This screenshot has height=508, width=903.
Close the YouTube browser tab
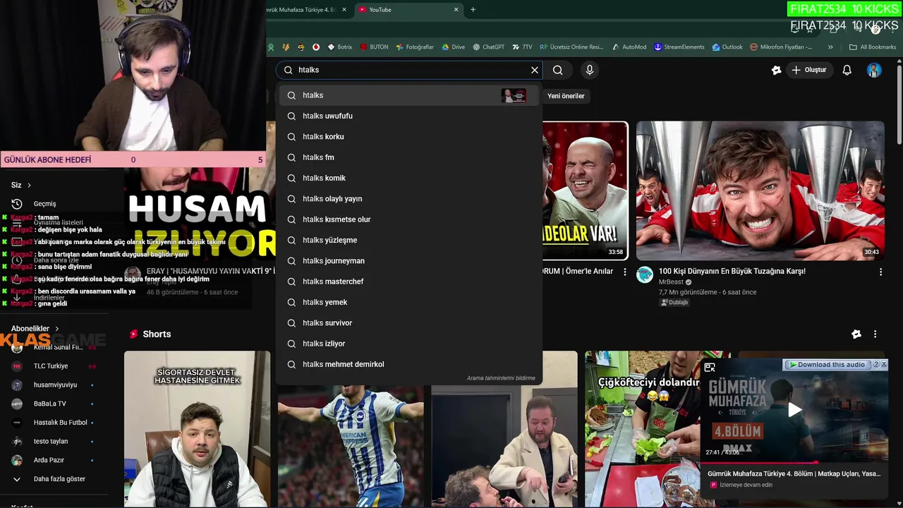tap(456, 9)
